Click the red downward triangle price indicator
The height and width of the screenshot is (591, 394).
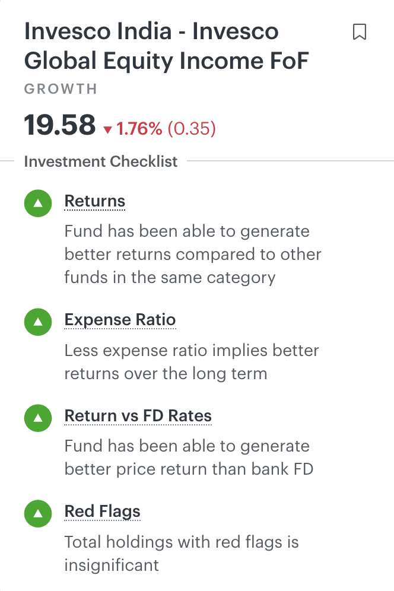point(107,130)
